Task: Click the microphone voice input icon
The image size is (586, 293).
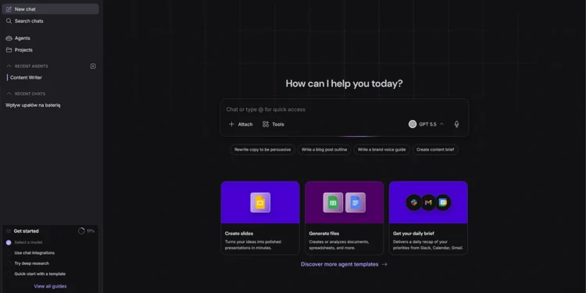Action: coord(456,124)
